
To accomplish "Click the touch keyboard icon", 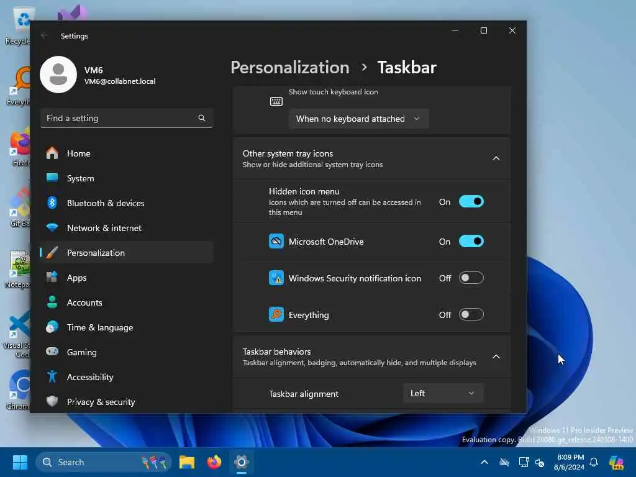I will [x=276, y=101].
